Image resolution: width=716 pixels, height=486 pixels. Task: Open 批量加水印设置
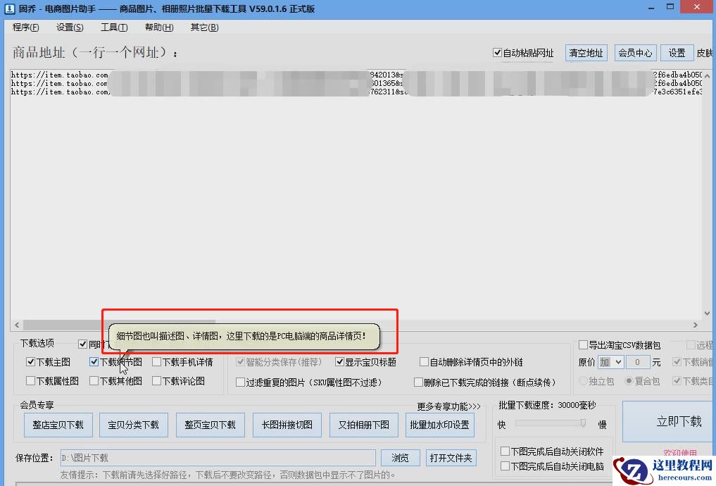point(440,425)
